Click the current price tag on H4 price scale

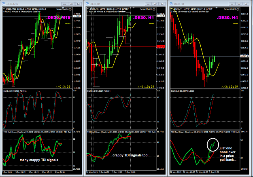(x=244, y=56)
